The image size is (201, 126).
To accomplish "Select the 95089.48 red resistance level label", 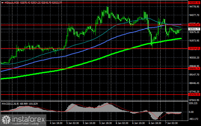I will click(194, 3).
